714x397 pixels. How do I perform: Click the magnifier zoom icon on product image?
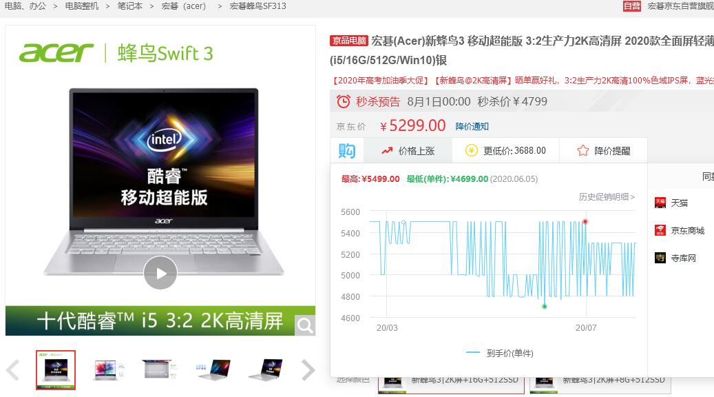[304, 325]
